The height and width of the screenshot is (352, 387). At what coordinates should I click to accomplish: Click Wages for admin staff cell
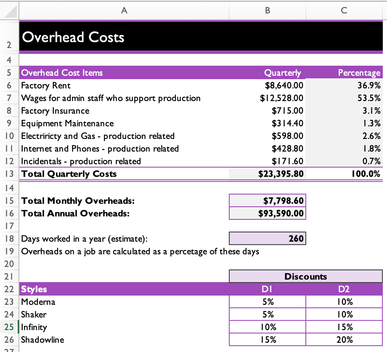click(124, 98)
